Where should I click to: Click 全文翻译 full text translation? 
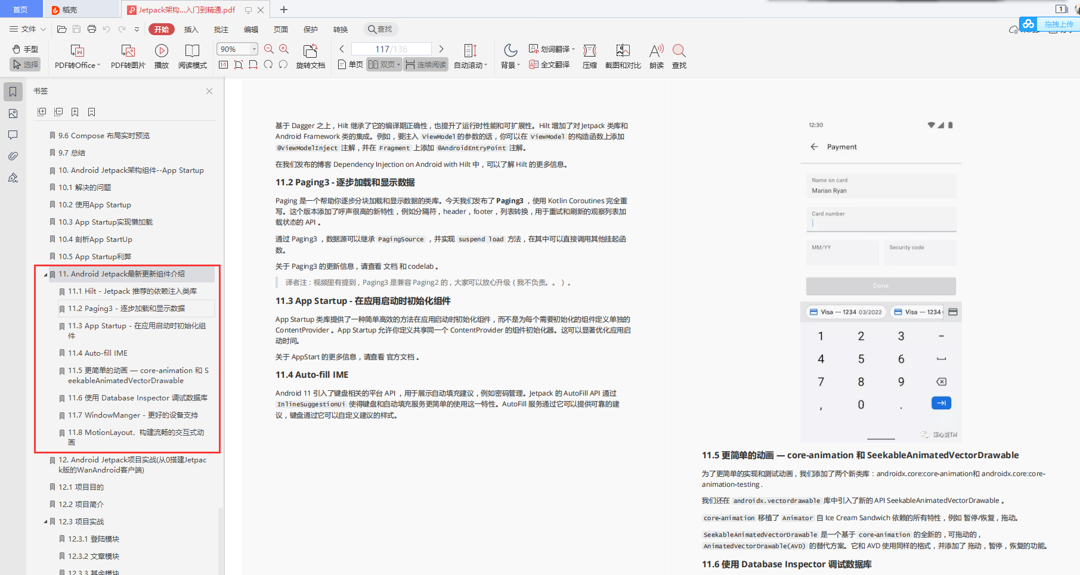[549, 64]
